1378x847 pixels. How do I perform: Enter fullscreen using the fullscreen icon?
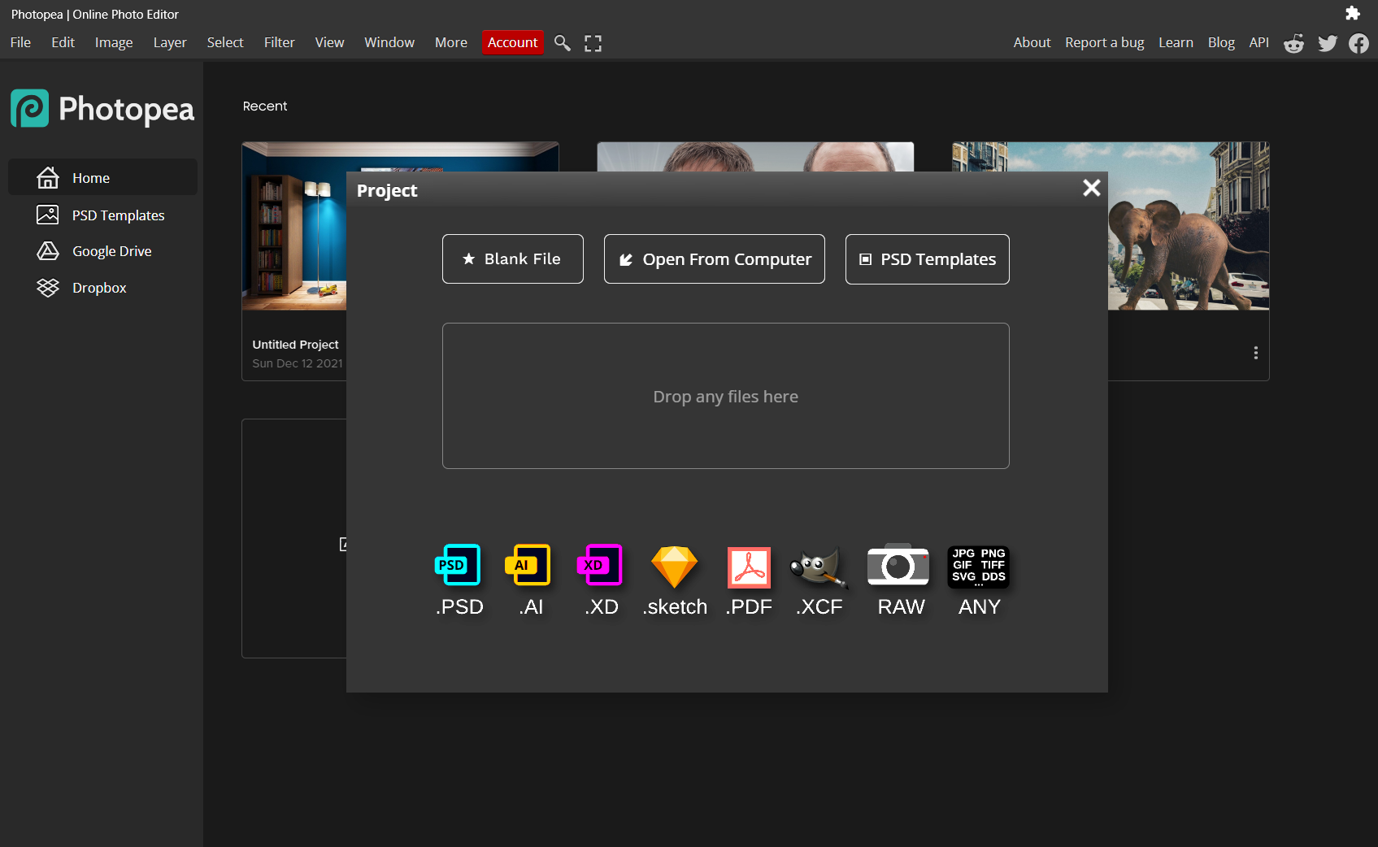593,42
